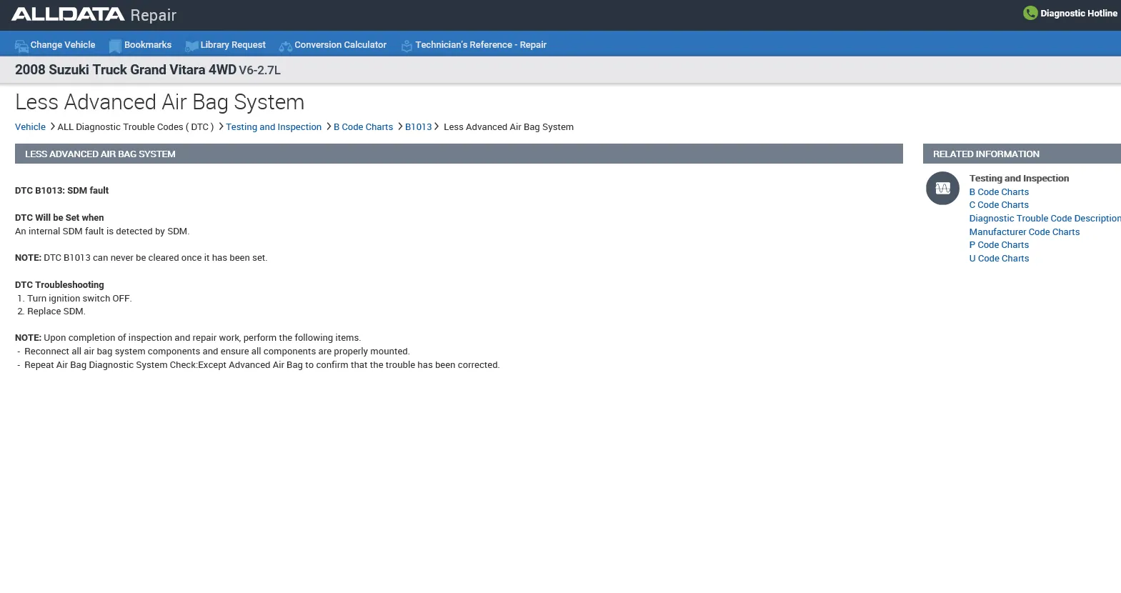This screenshot has width=1121, height=593.
Task: Click the 'Testing and Inspection' related info heading
Action: click(x=1019, y=179)
